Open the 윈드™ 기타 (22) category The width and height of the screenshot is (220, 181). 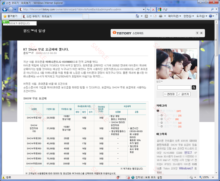pyautogui.click(x=173, y=126)
